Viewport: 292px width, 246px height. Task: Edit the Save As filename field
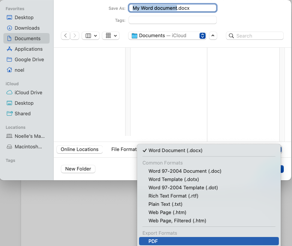[x=172, y=8]
